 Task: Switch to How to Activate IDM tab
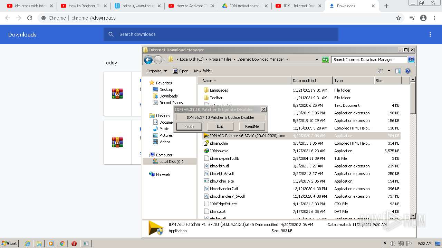pyautogui.click(x=192, y=6)
